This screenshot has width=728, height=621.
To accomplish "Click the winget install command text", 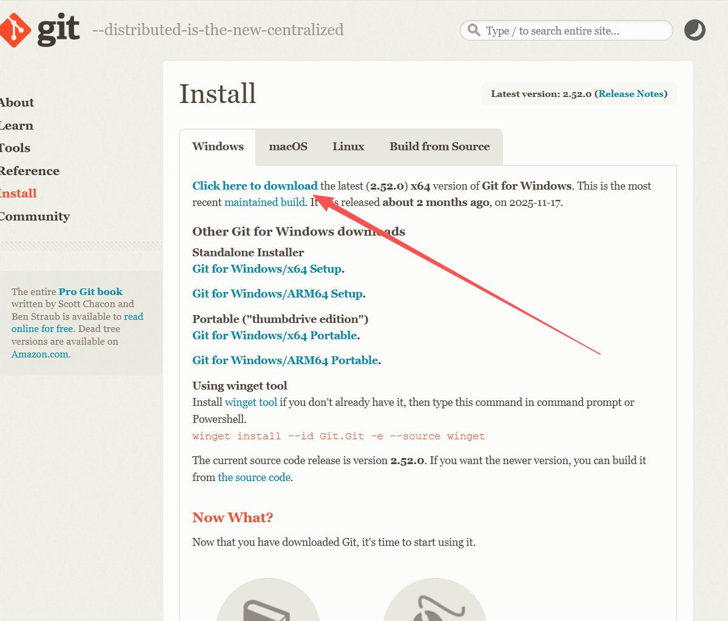I will click(339, 436).
